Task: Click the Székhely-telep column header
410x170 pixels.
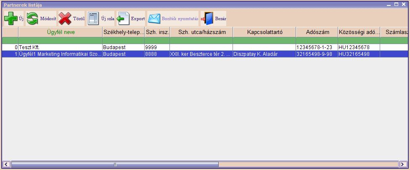Action: point(123,32)
